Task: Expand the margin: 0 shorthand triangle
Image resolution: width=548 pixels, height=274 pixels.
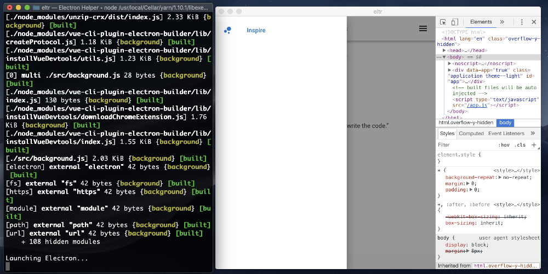Action: pyautogui.click(x=469, y=184)
